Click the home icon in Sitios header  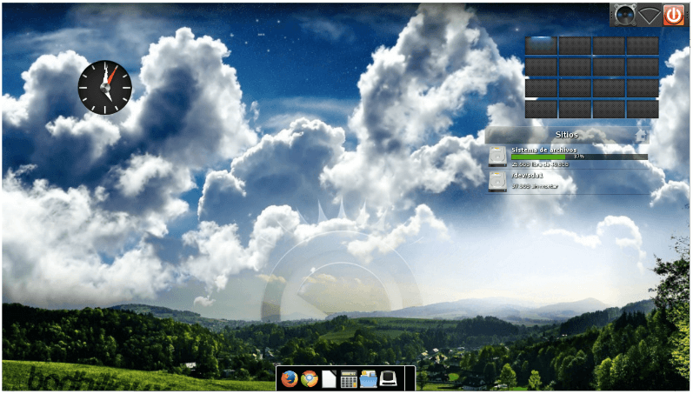pos(641,135)
